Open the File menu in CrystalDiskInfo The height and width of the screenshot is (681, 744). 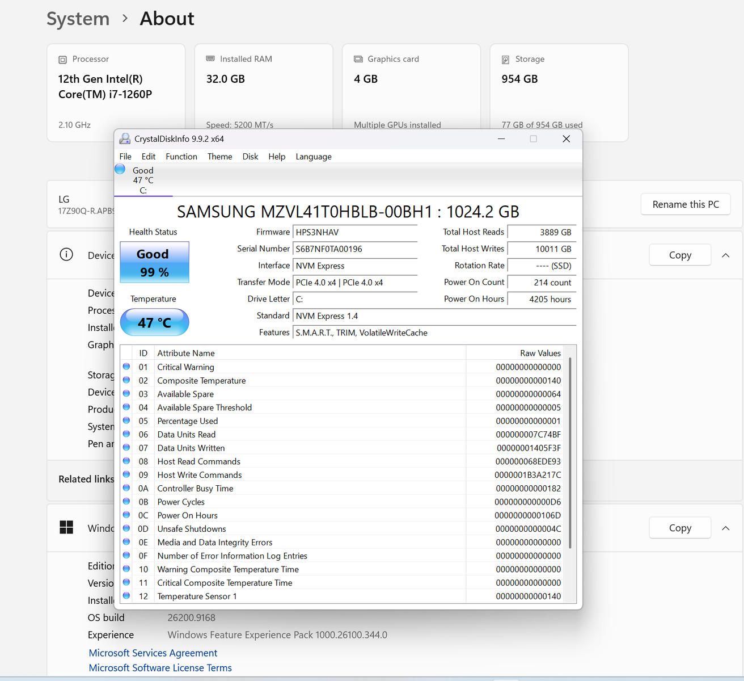[125, 157]
